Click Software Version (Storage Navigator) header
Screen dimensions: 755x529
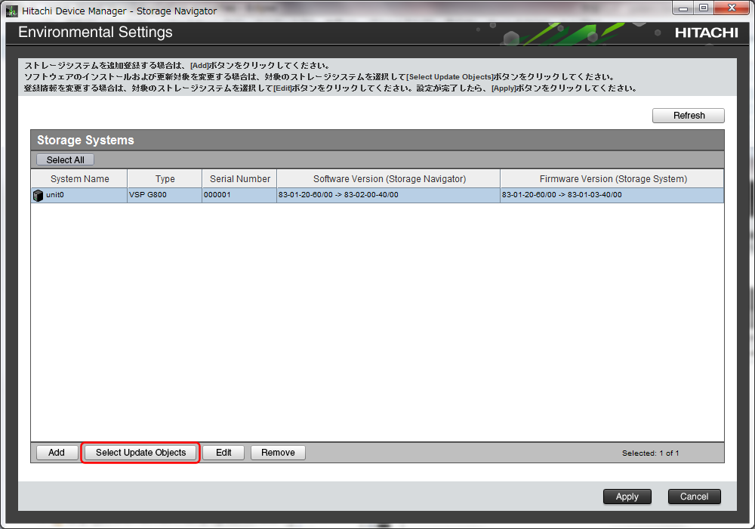click(389, 179)
